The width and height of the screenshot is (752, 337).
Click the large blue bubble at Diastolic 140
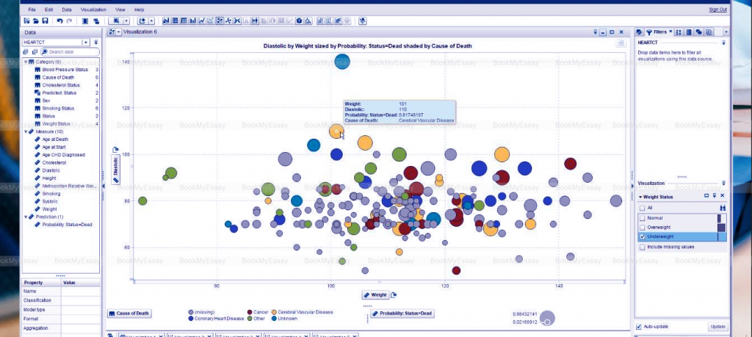pyautogui.click(x=342, y=61)
